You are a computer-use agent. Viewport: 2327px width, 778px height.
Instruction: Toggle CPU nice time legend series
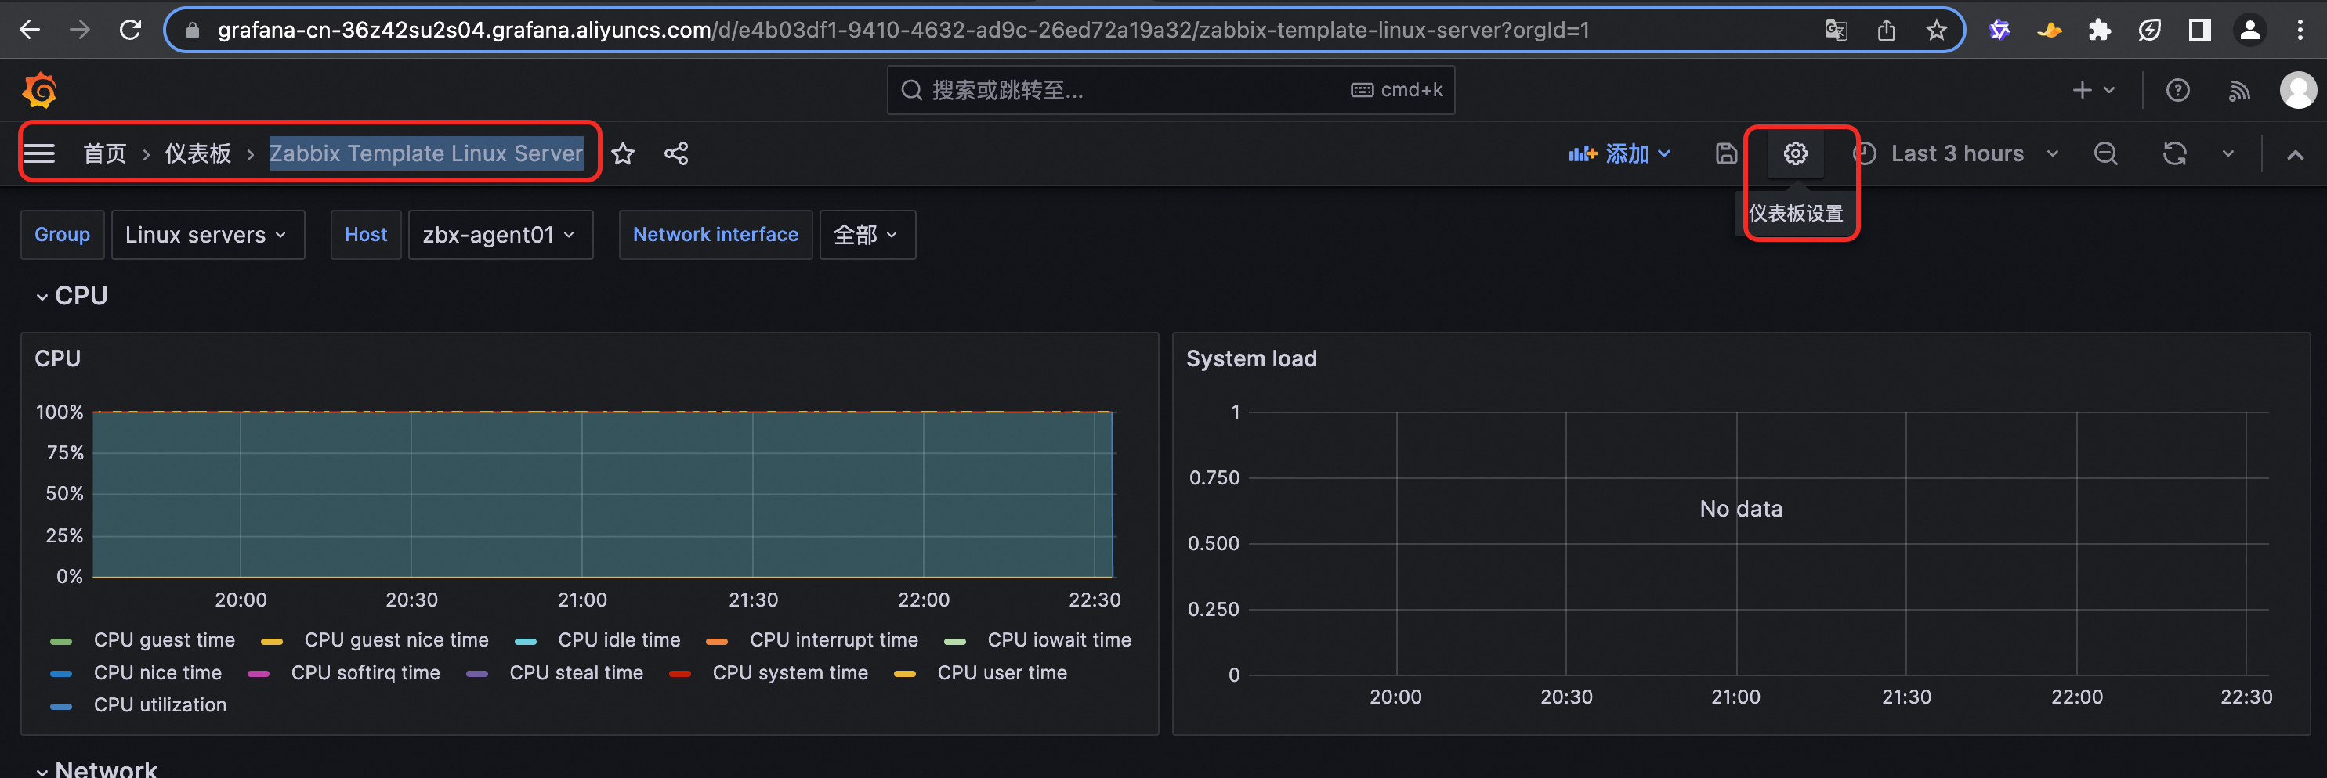[x=157, y=672]
